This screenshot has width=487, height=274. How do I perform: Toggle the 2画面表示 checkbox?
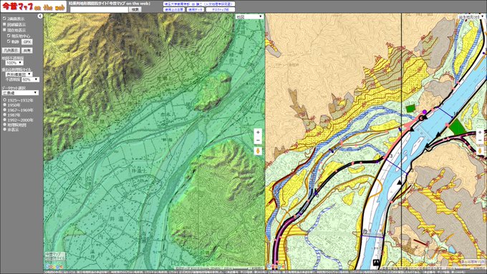[4, 19]
